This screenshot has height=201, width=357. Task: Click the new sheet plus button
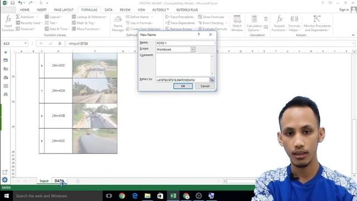78,181
